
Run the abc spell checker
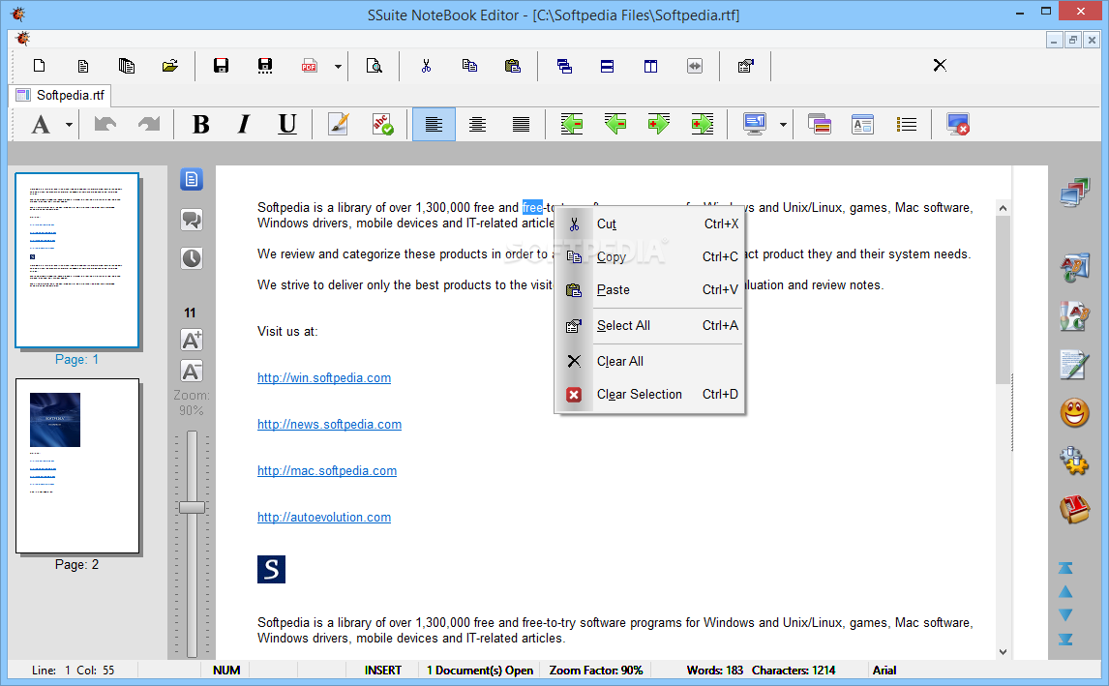382,125
